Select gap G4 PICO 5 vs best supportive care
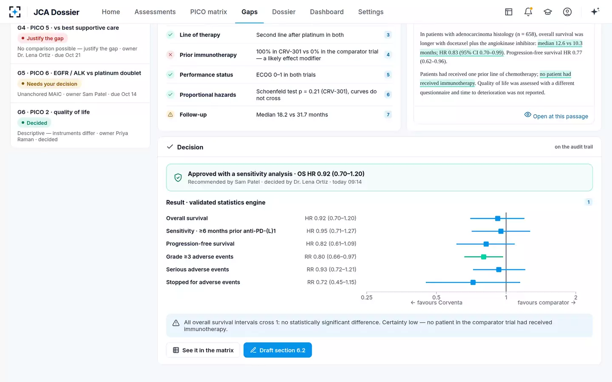The height and width of the screenshot is (382, 612). 80,42
